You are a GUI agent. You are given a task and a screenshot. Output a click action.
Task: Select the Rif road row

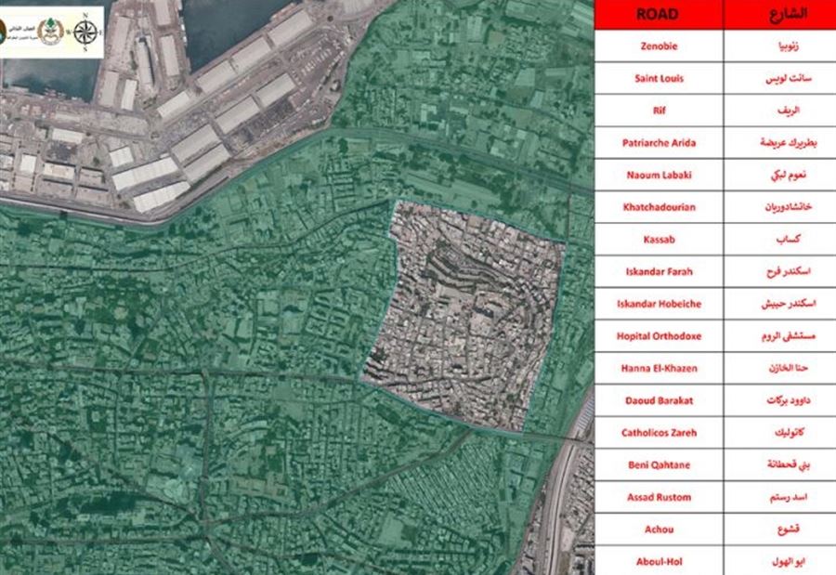[x=658, y=111]
